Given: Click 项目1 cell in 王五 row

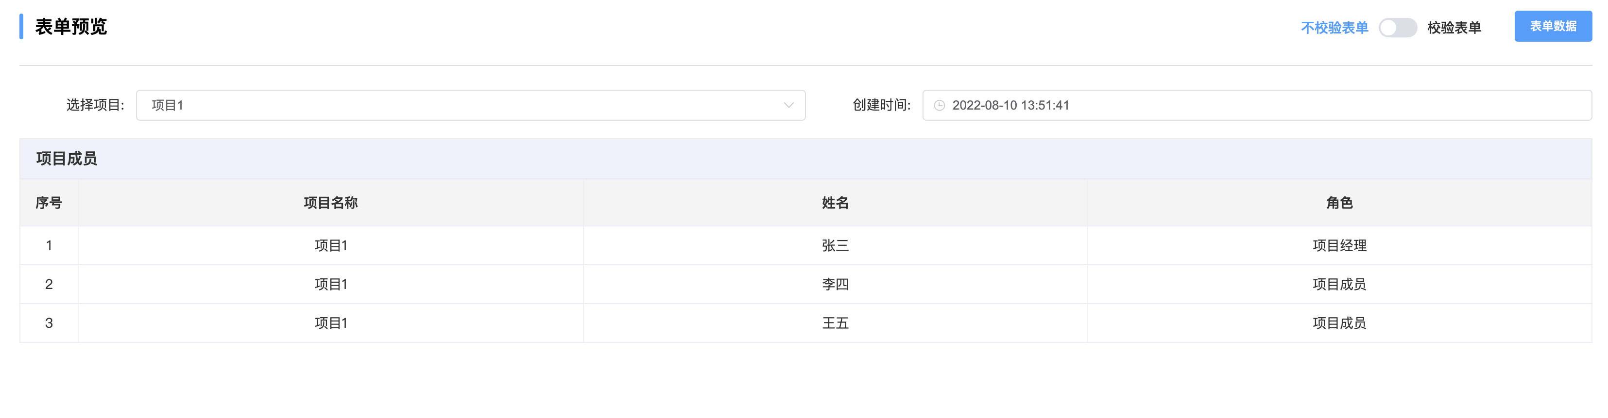Looking at the screenshot, I should pos(330,322).
